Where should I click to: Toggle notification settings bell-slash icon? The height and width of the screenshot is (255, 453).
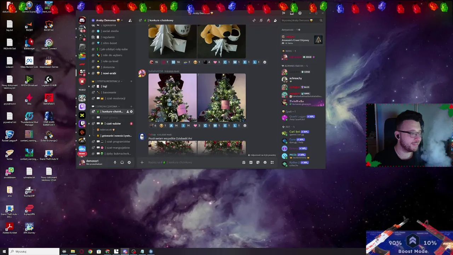coord(261,20)
